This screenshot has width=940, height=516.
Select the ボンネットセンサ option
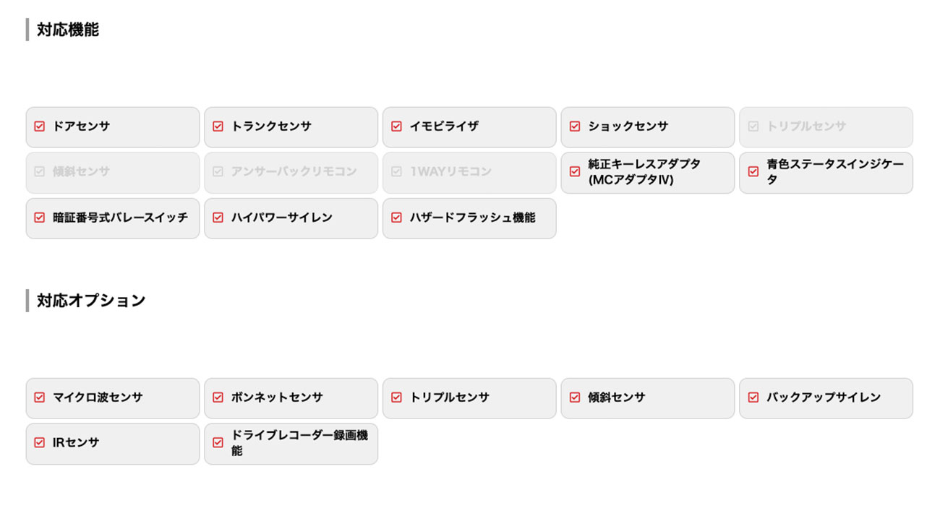[x=291, y=398]
